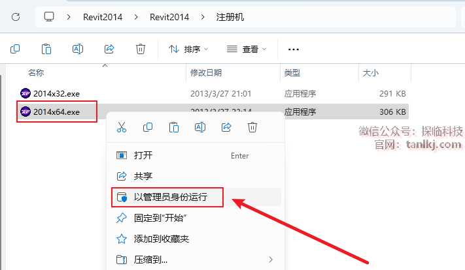Select the file 2014x32.exe
Screen dimensions: 465x270
[x=56, y=94]
